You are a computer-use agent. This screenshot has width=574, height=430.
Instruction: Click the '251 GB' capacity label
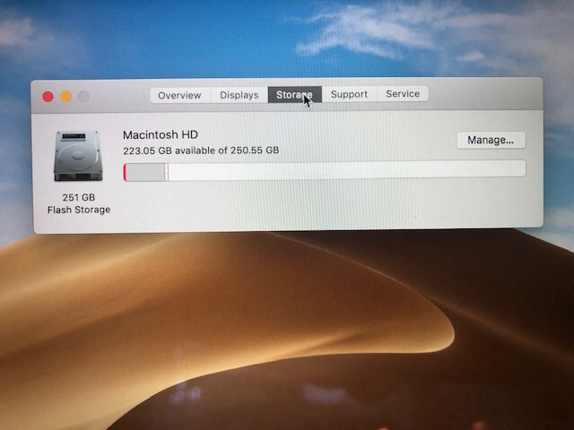point(79,197)
